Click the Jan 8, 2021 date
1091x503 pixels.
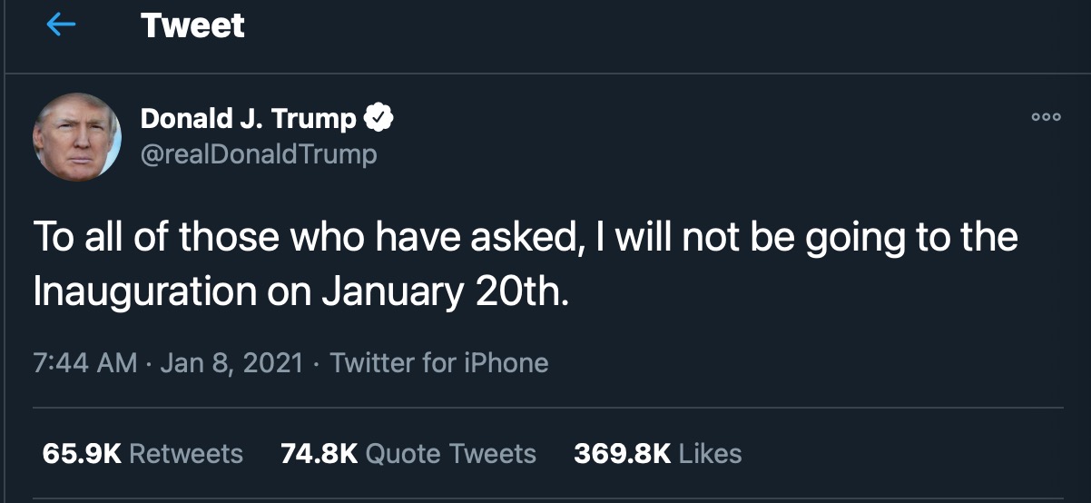coord(231,363)
